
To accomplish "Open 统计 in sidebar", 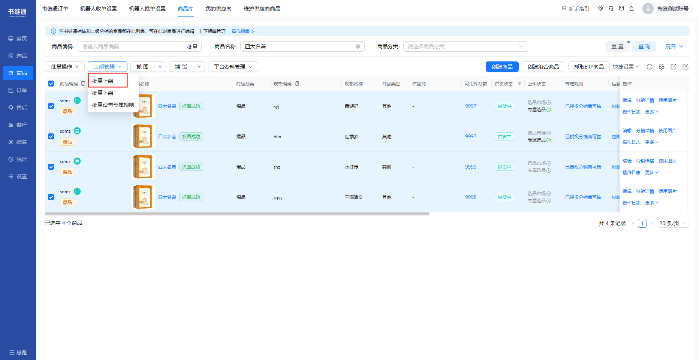I will (18, 159).
